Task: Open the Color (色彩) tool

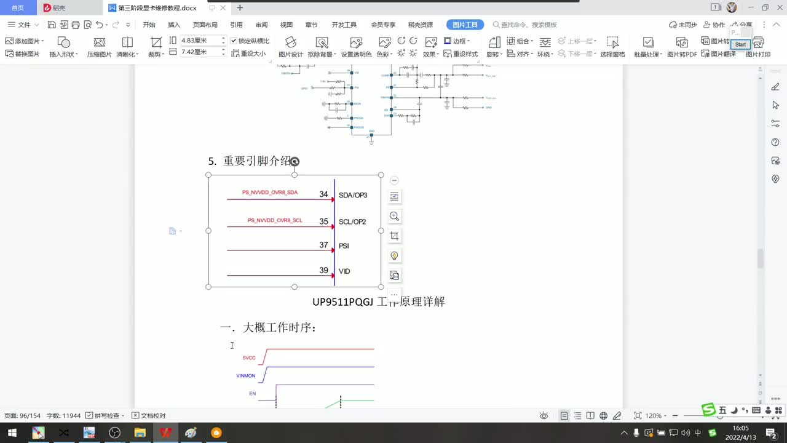Action: click(x=384, y=46)
